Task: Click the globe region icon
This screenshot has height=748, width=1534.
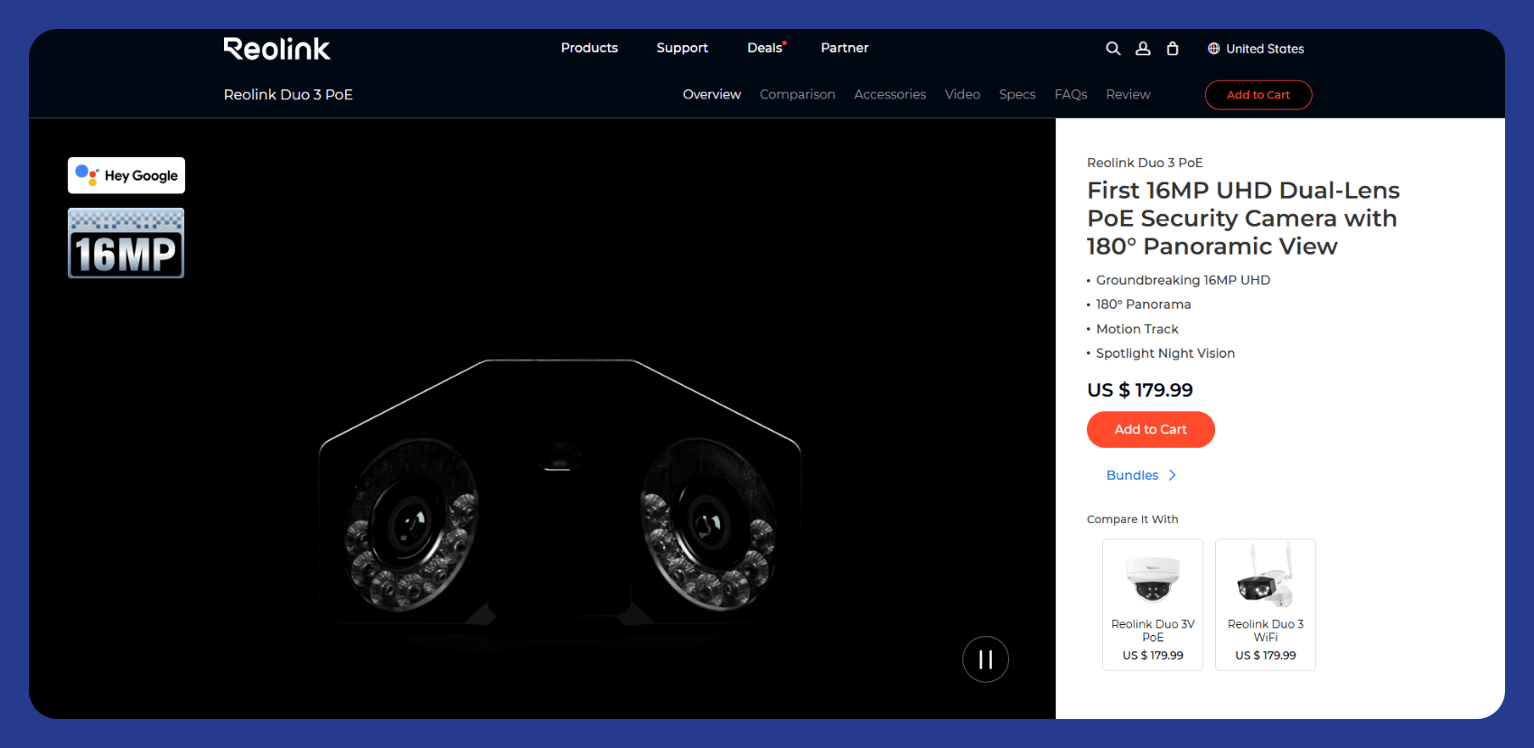Action: tap(1213, 49)
